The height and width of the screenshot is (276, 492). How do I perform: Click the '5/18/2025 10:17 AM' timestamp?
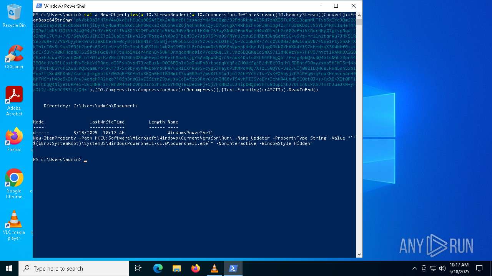coord(99,133)
